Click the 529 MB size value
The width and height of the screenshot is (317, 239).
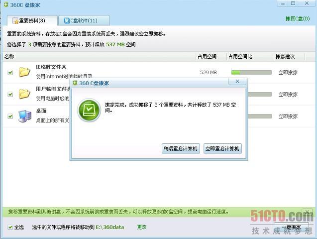coord(208,72)
